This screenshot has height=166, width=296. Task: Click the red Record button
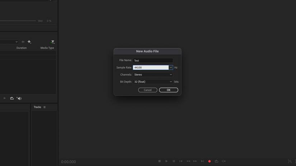(x=209, y=161)
